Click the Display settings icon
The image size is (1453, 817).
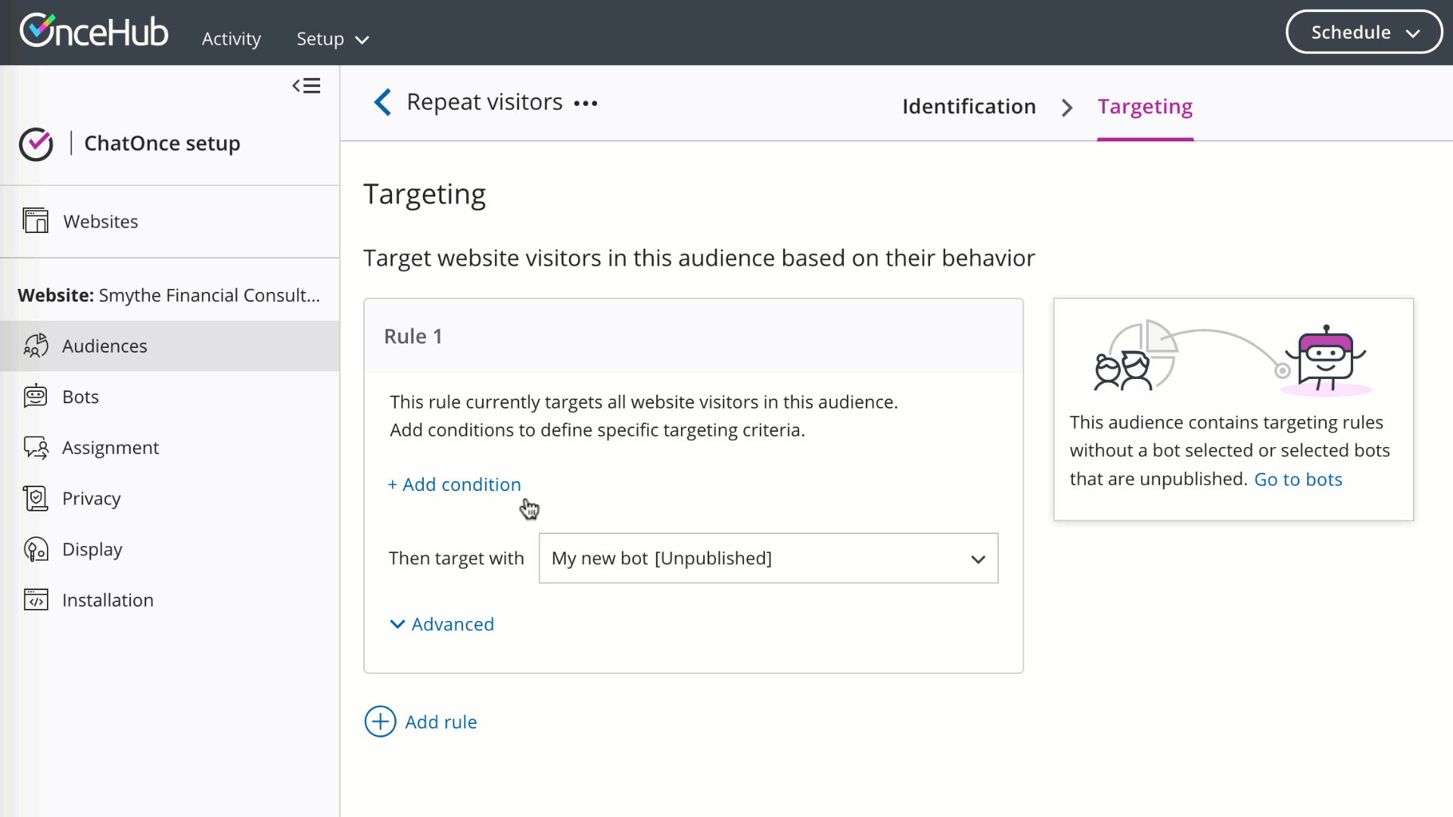36,549
